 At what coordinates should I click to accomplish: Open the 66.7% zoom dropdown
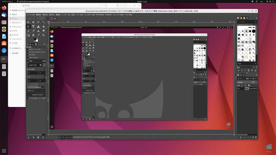69,137
